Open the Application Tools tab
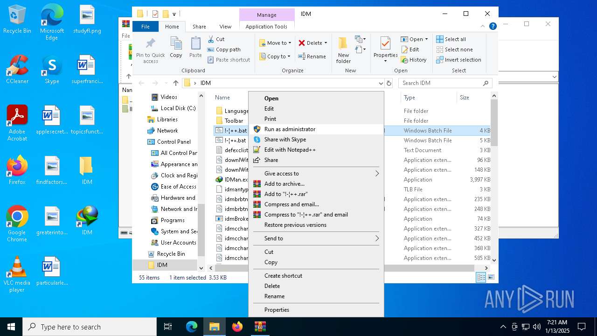Viewport: 597px width, 336px height. pos(266,27)
